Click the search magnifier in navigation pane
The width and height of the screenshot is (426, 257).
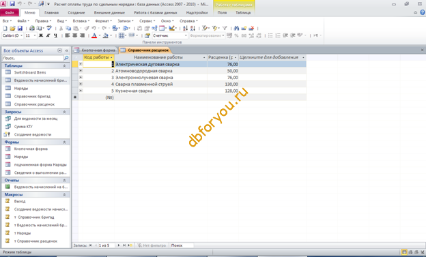[x=66, y=58]
